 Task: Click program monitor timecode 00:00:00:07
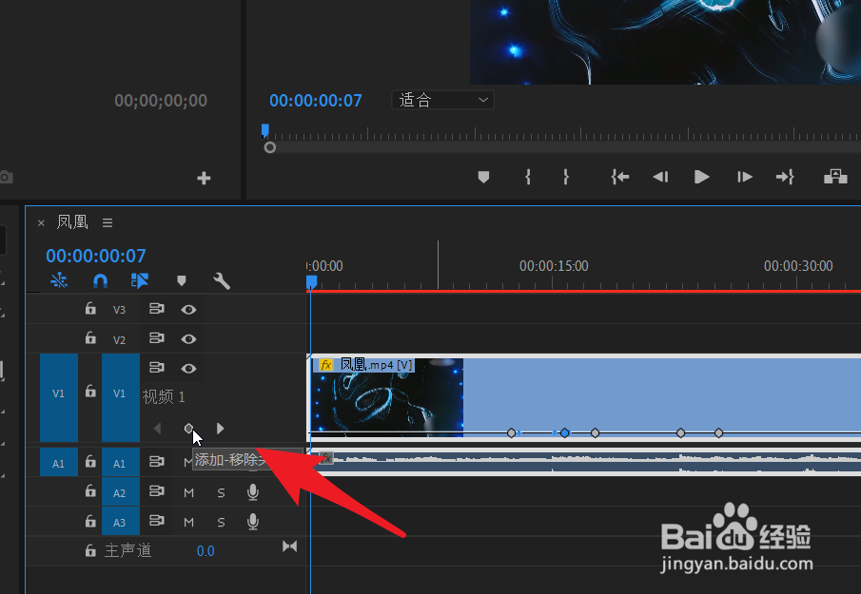tap(315, 101)
